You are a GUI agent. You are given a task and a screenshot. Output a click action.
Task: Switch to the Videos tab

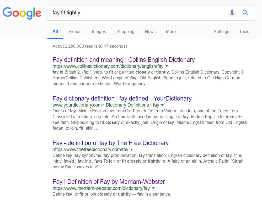click(75, 31)
